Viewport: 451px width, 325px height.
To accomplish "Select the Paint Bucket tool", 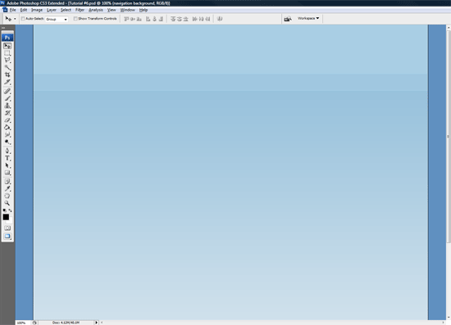I will coord(7,128).
